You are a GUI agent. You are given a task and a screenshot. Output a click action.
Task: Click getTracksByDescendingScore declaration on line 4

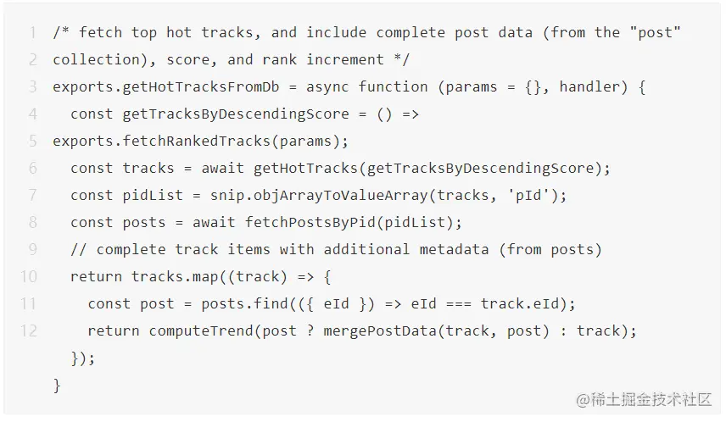click(236, 114)
